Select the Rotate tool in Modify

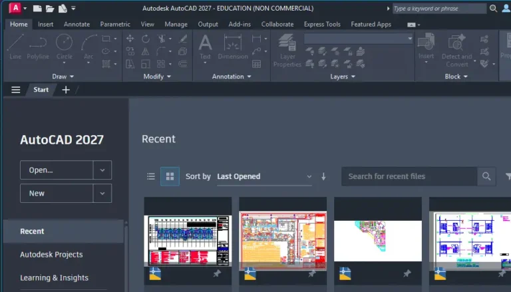pyautogui.click(x=145, y=39)
